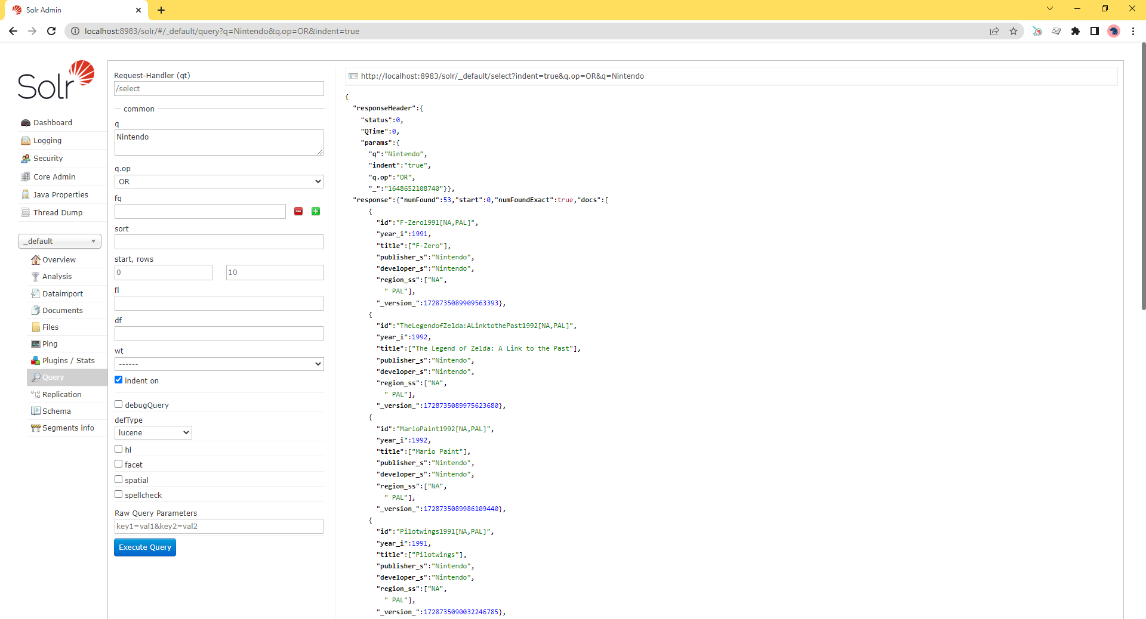Image resolution: width=1146 pixels, height=619 pixels.
Task: Click the Request-Handler /select field
Action: [219, 88]
